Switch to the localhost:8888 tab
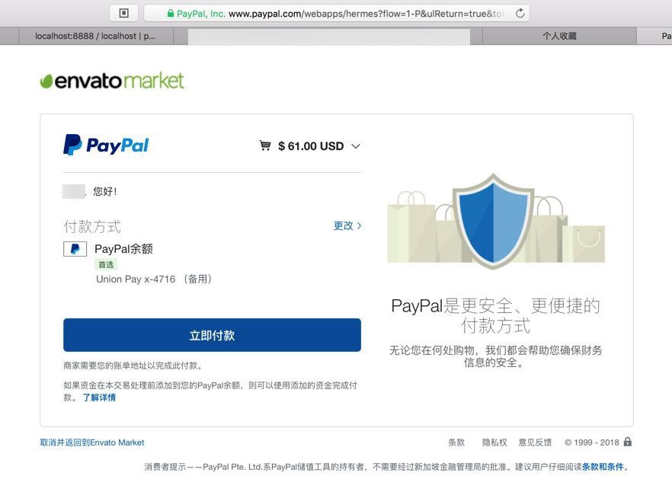 95,36
